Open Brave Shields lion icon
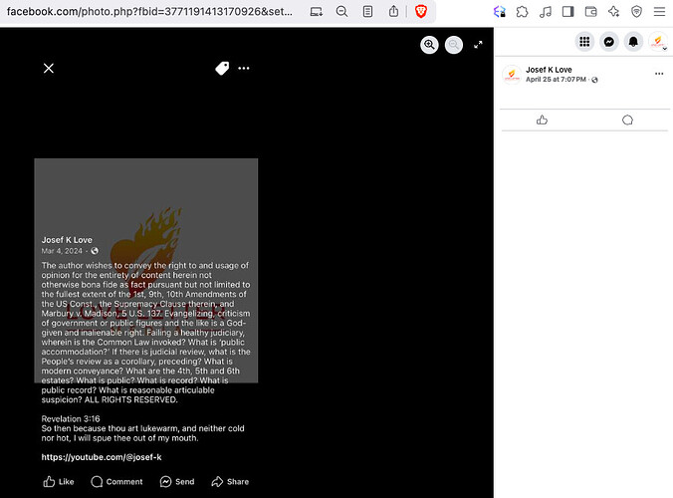The width and height of the screenshot is (673, 498). click(421, 12)
